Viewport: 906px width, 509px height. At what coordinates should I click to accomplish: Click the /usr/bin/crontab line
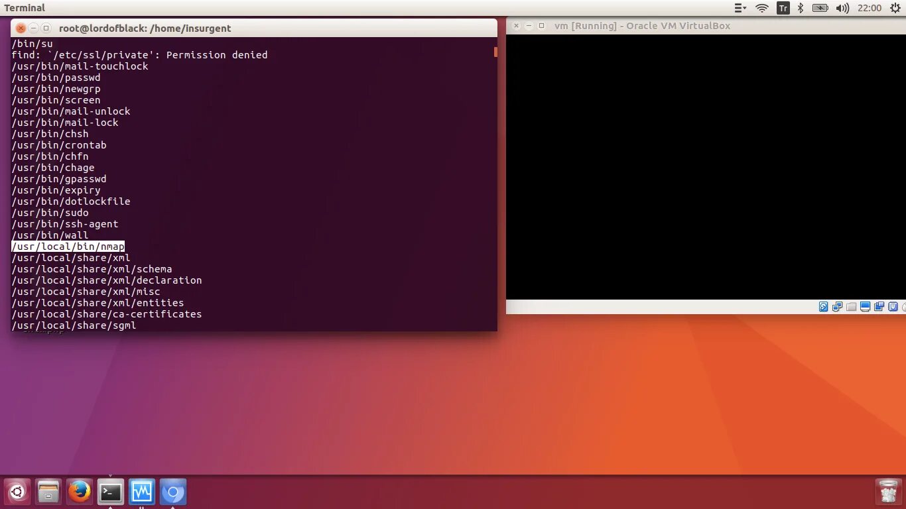click(x=59, y=145)
